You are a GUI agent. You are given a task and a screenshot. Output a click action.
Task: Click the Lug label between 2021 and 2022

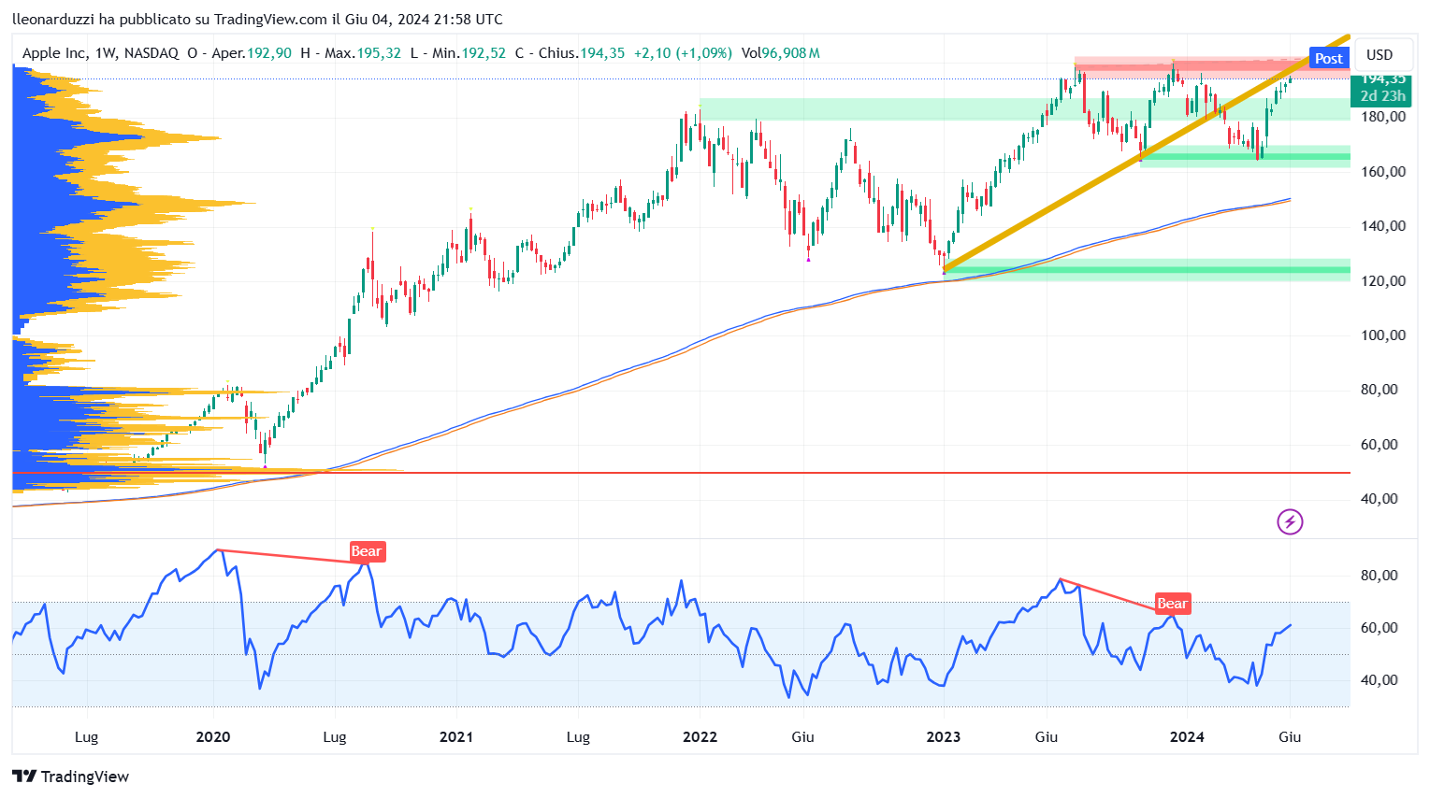(578, 736)
